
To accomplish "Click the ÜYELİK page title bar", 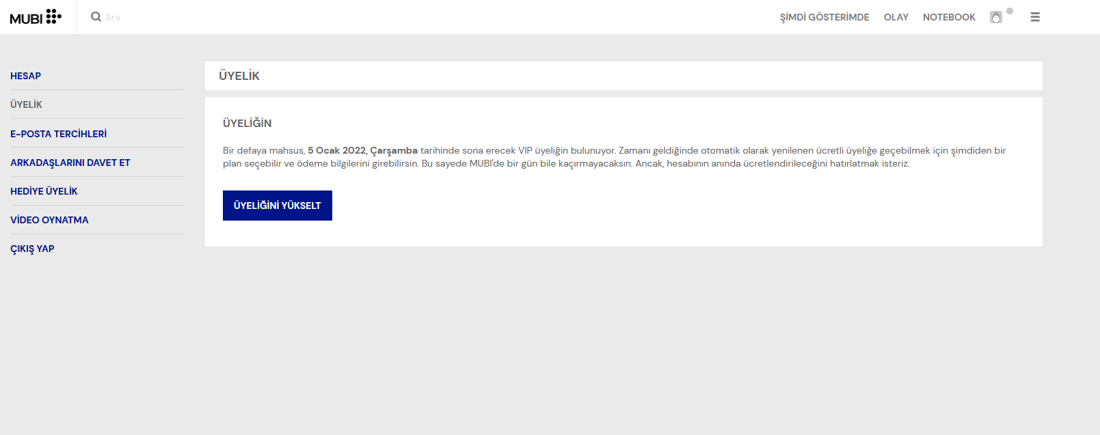I will click(623, 76).
